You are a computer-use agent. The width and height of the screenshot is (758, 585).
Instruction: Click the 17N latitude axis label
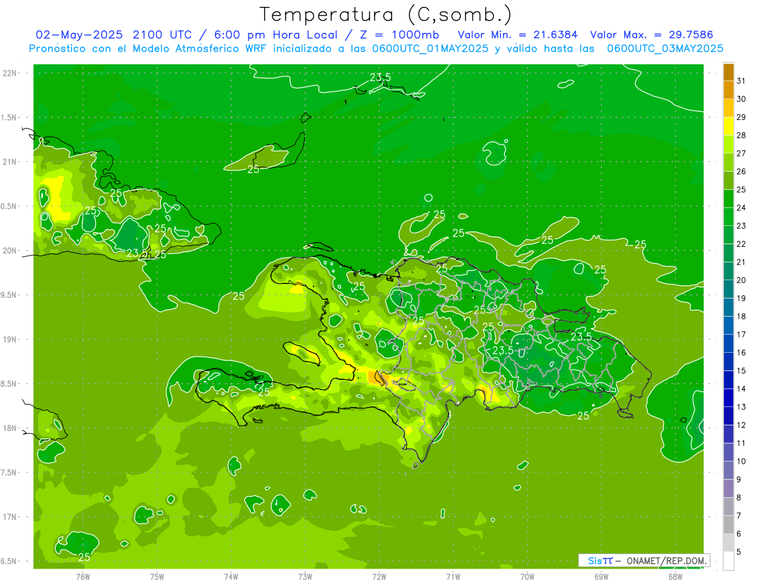9,517
